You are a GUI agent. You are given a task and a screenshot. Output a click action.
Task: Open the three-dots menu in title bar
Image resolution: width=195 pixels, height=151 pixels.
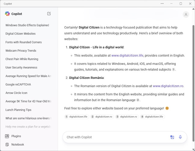point(162,4)
